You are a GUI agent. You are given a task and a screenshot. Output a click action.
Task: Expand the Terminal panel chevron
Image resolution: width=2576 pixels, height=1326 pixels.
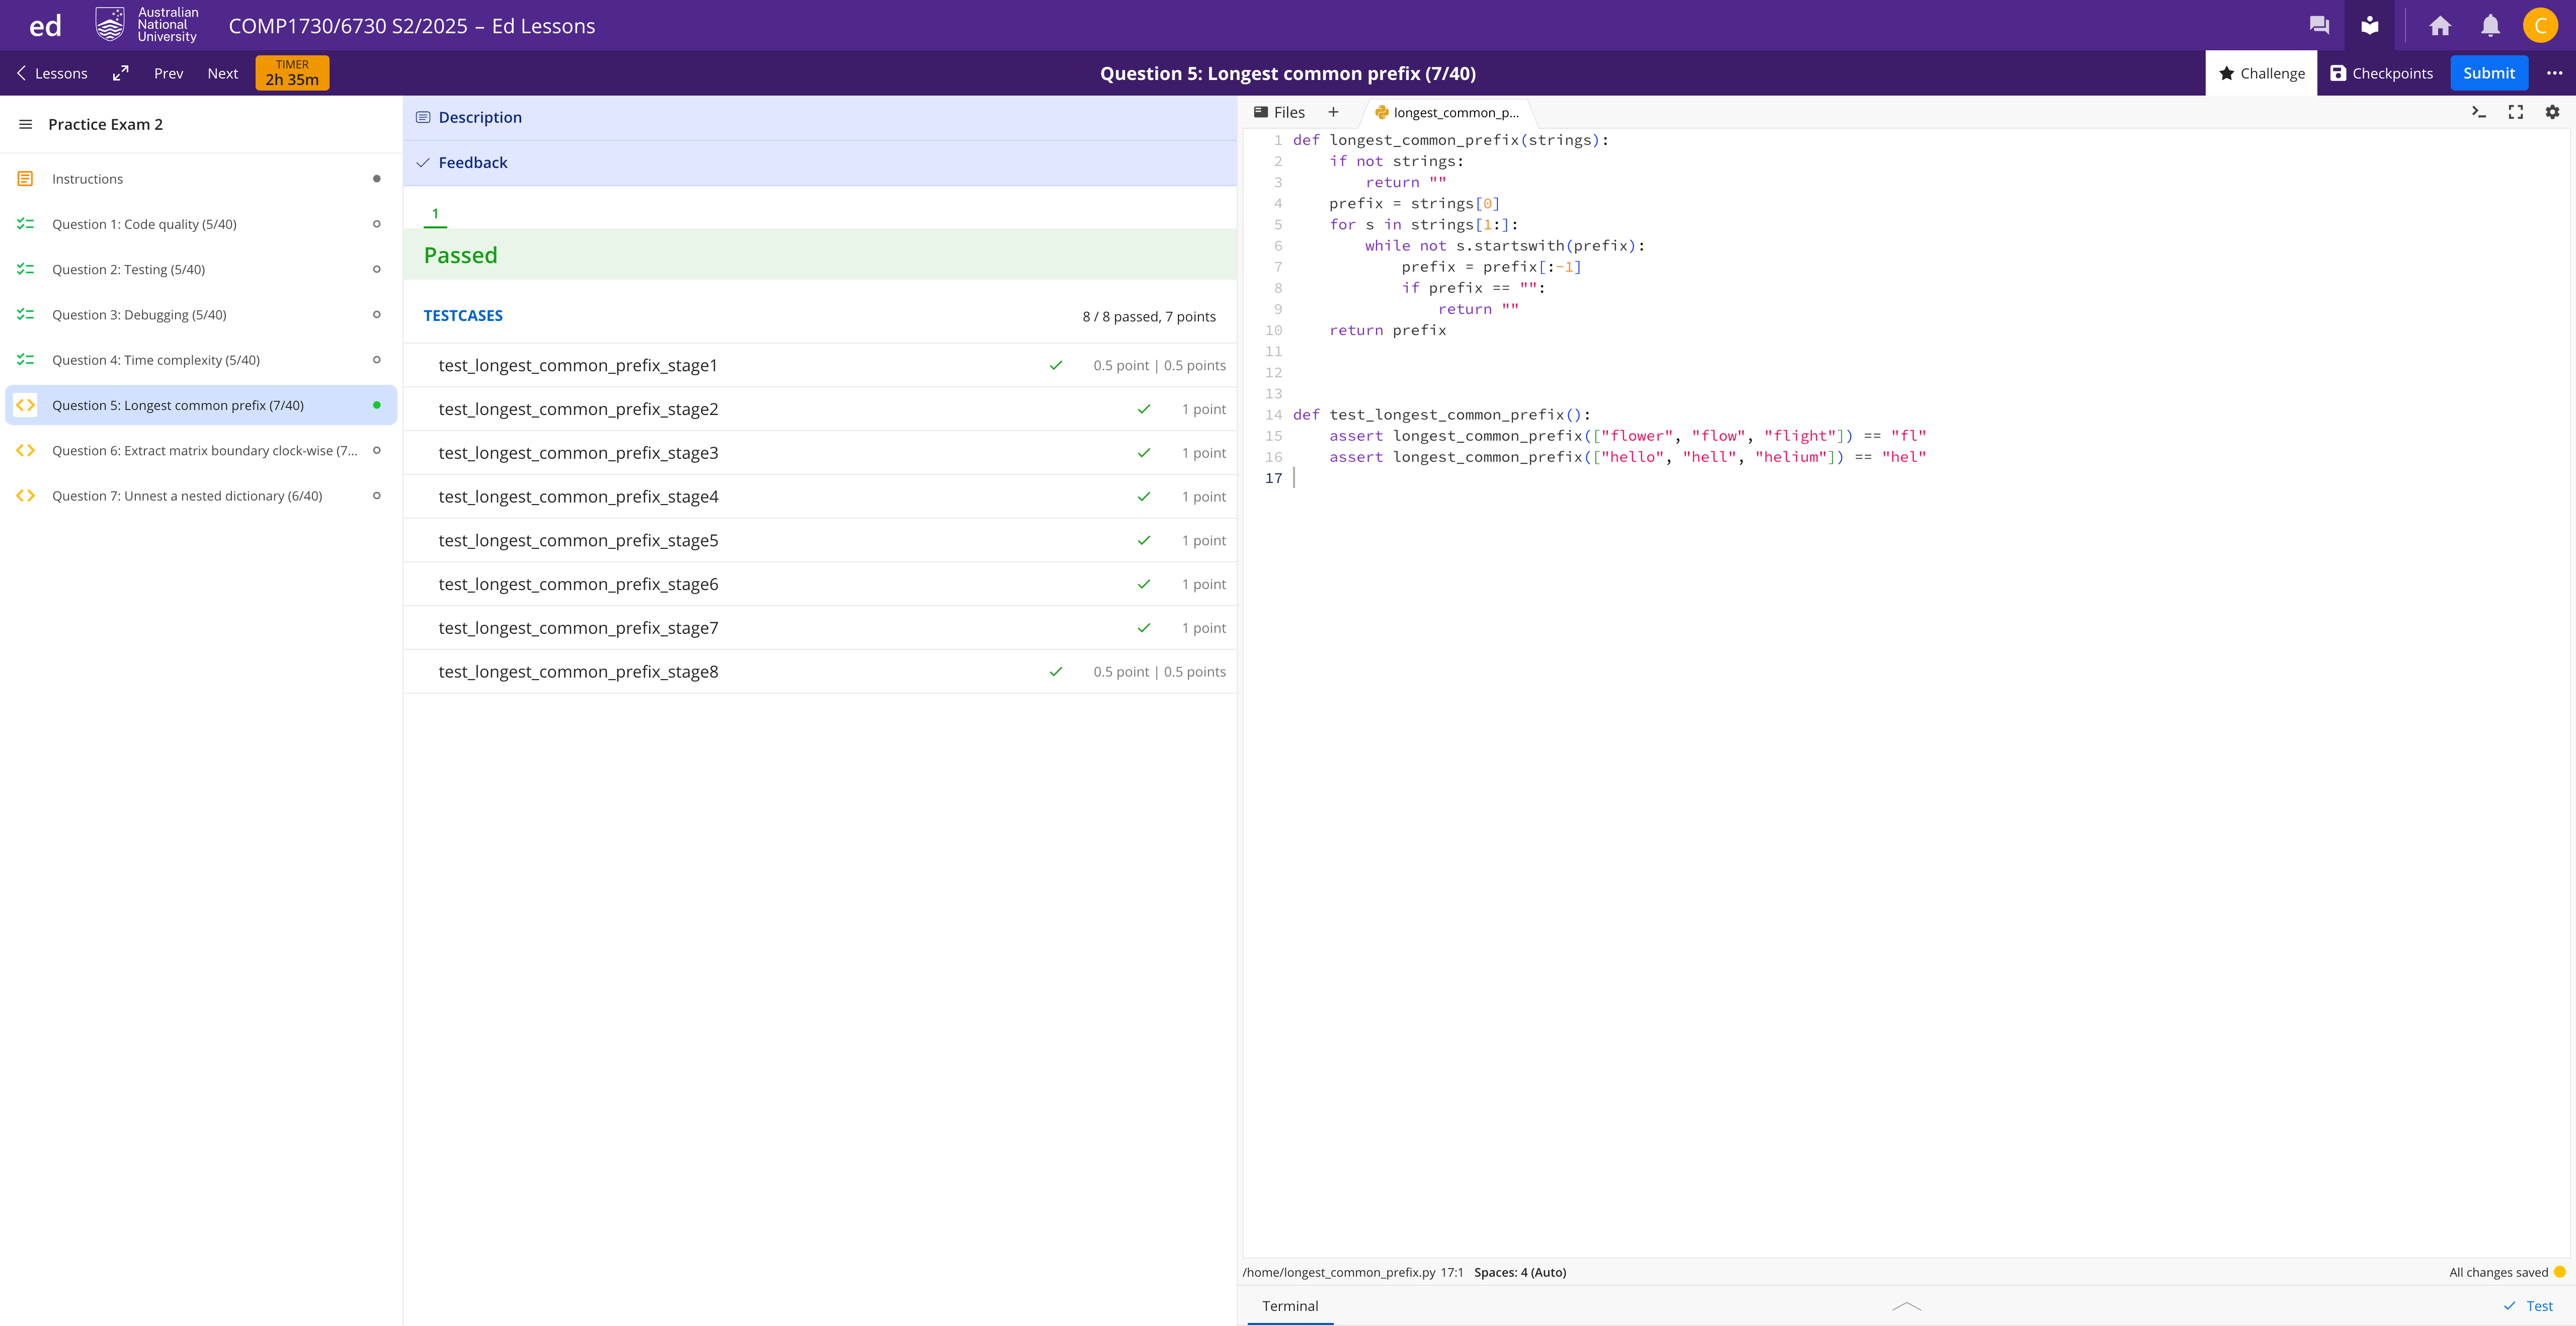(x=1907, y=1306)
